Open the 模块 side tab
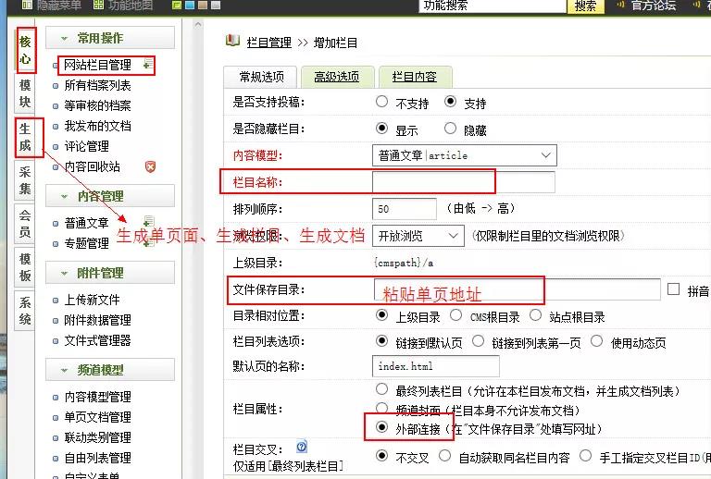 point(25,93)
